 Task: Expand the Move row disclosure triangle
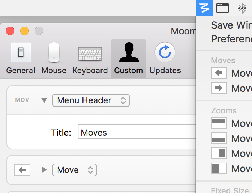[x=44, y=170]
